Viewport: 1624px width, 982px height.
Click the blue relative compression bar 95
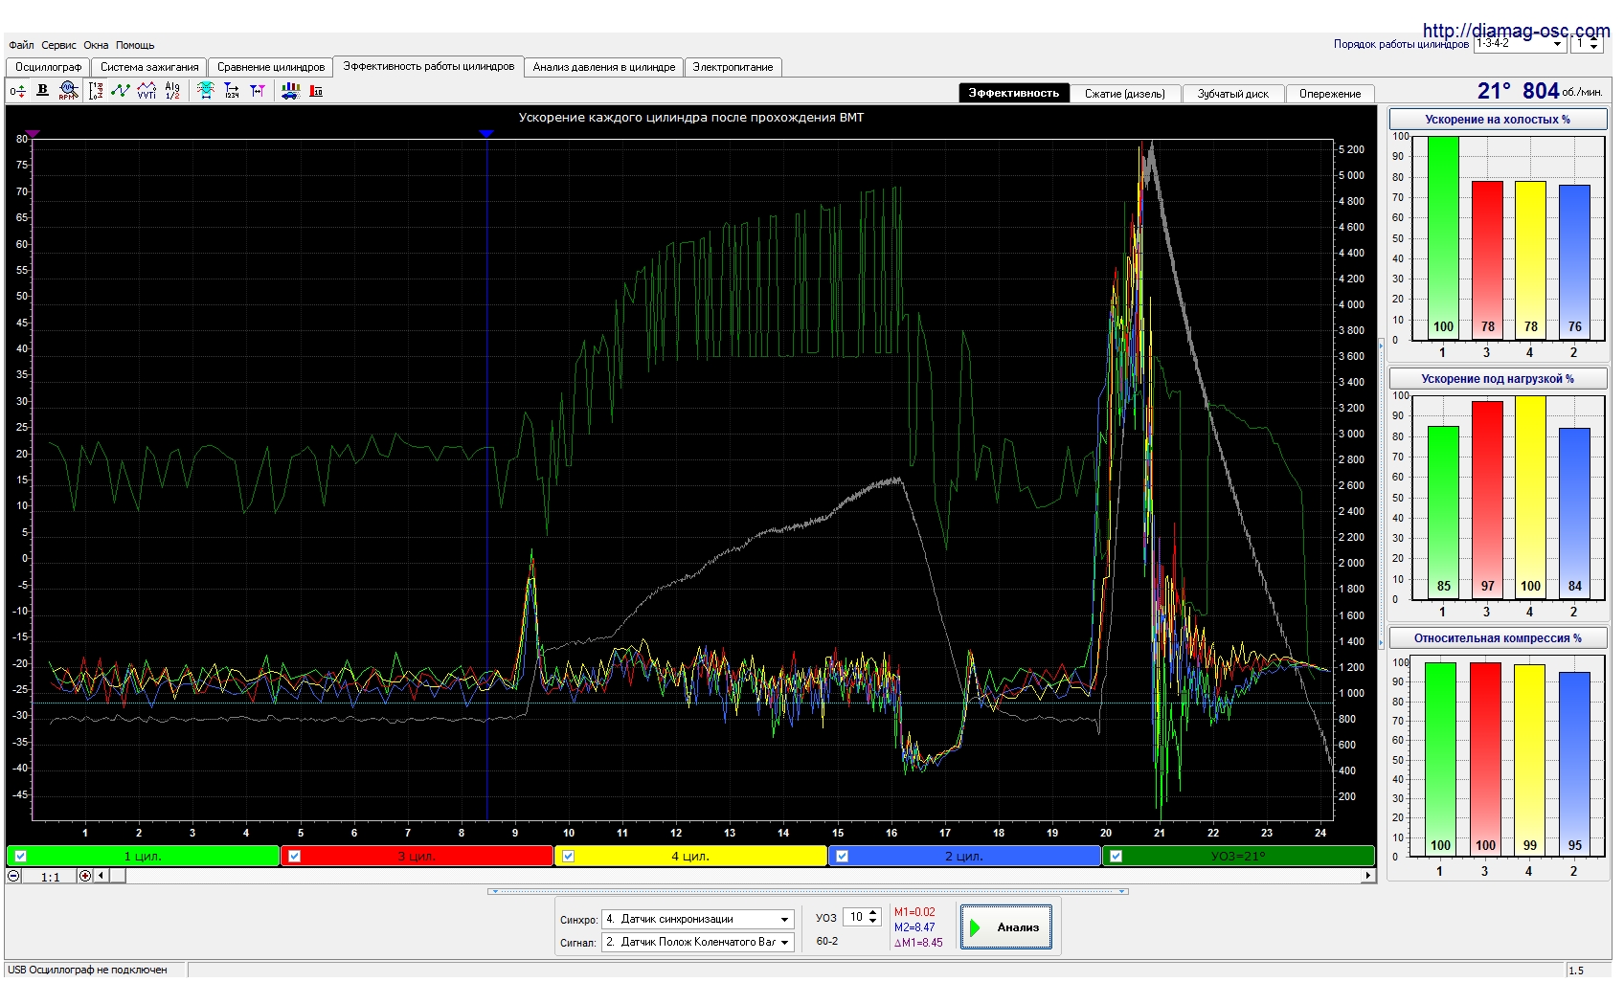(x=1574, y=764)
